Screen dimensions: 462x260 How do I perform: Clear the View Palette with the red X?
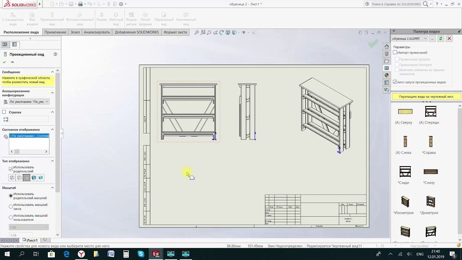click(449, 39)
